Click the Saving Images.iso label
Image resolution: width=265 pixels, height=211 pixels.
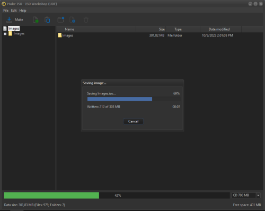click(x=101, y=93)
